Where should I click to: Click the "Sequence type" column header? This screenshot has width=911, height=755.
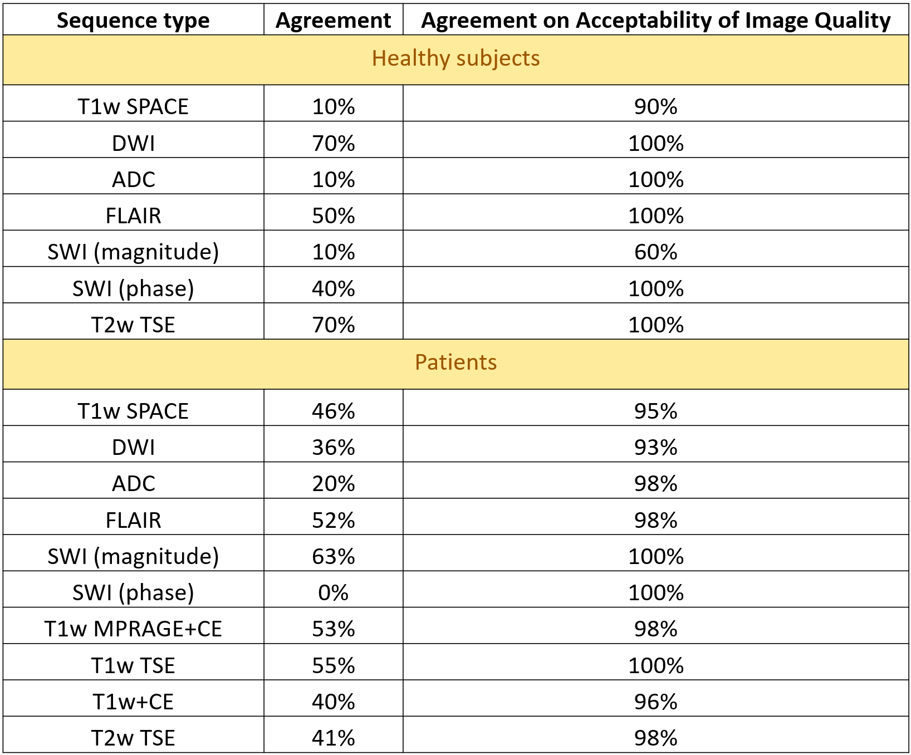pos(133,21)
